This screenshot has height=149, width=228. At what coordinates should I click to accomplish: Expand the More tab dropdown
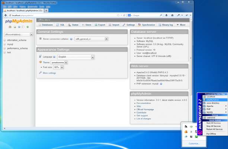(x=181, y=25)
